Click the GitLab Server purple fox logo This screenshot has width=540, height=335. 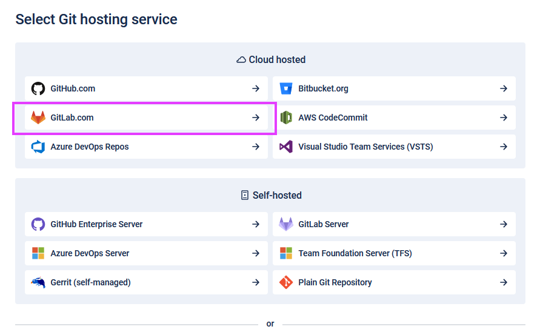(x=286, y=224)
